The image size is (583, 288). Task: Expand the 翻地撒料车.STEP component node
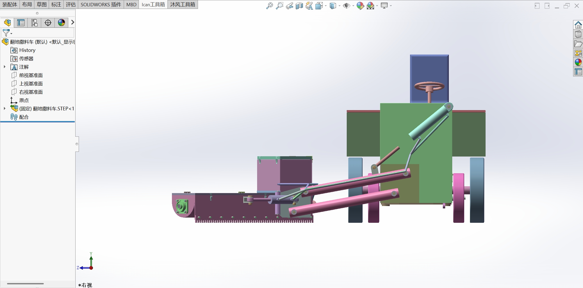click(4, 109)
